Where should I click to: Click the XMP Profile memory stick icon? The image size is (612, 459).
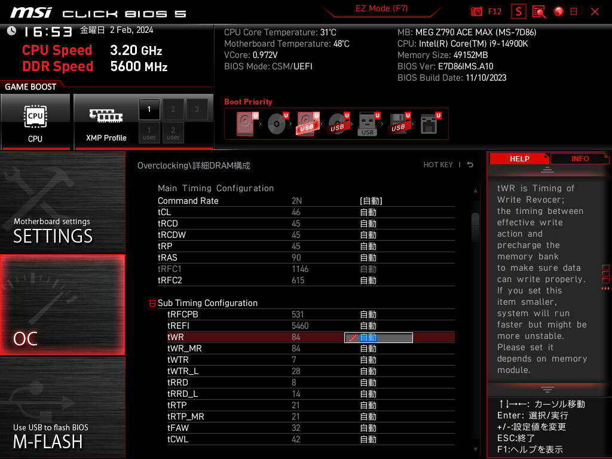[106, 115]
